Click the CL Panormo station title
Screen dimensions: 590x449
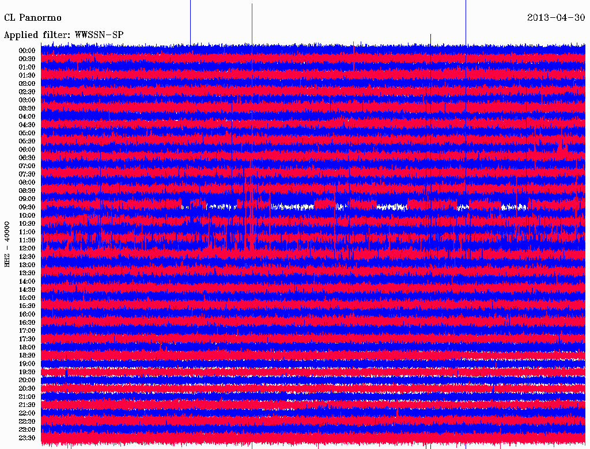point(33,18)
